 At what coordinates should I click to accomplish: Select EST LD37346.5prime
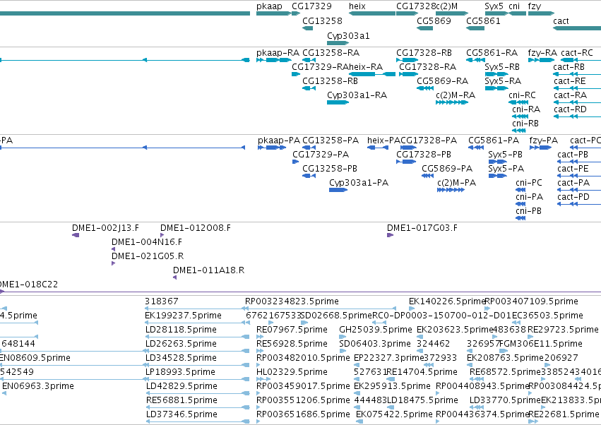coord(198,421)
